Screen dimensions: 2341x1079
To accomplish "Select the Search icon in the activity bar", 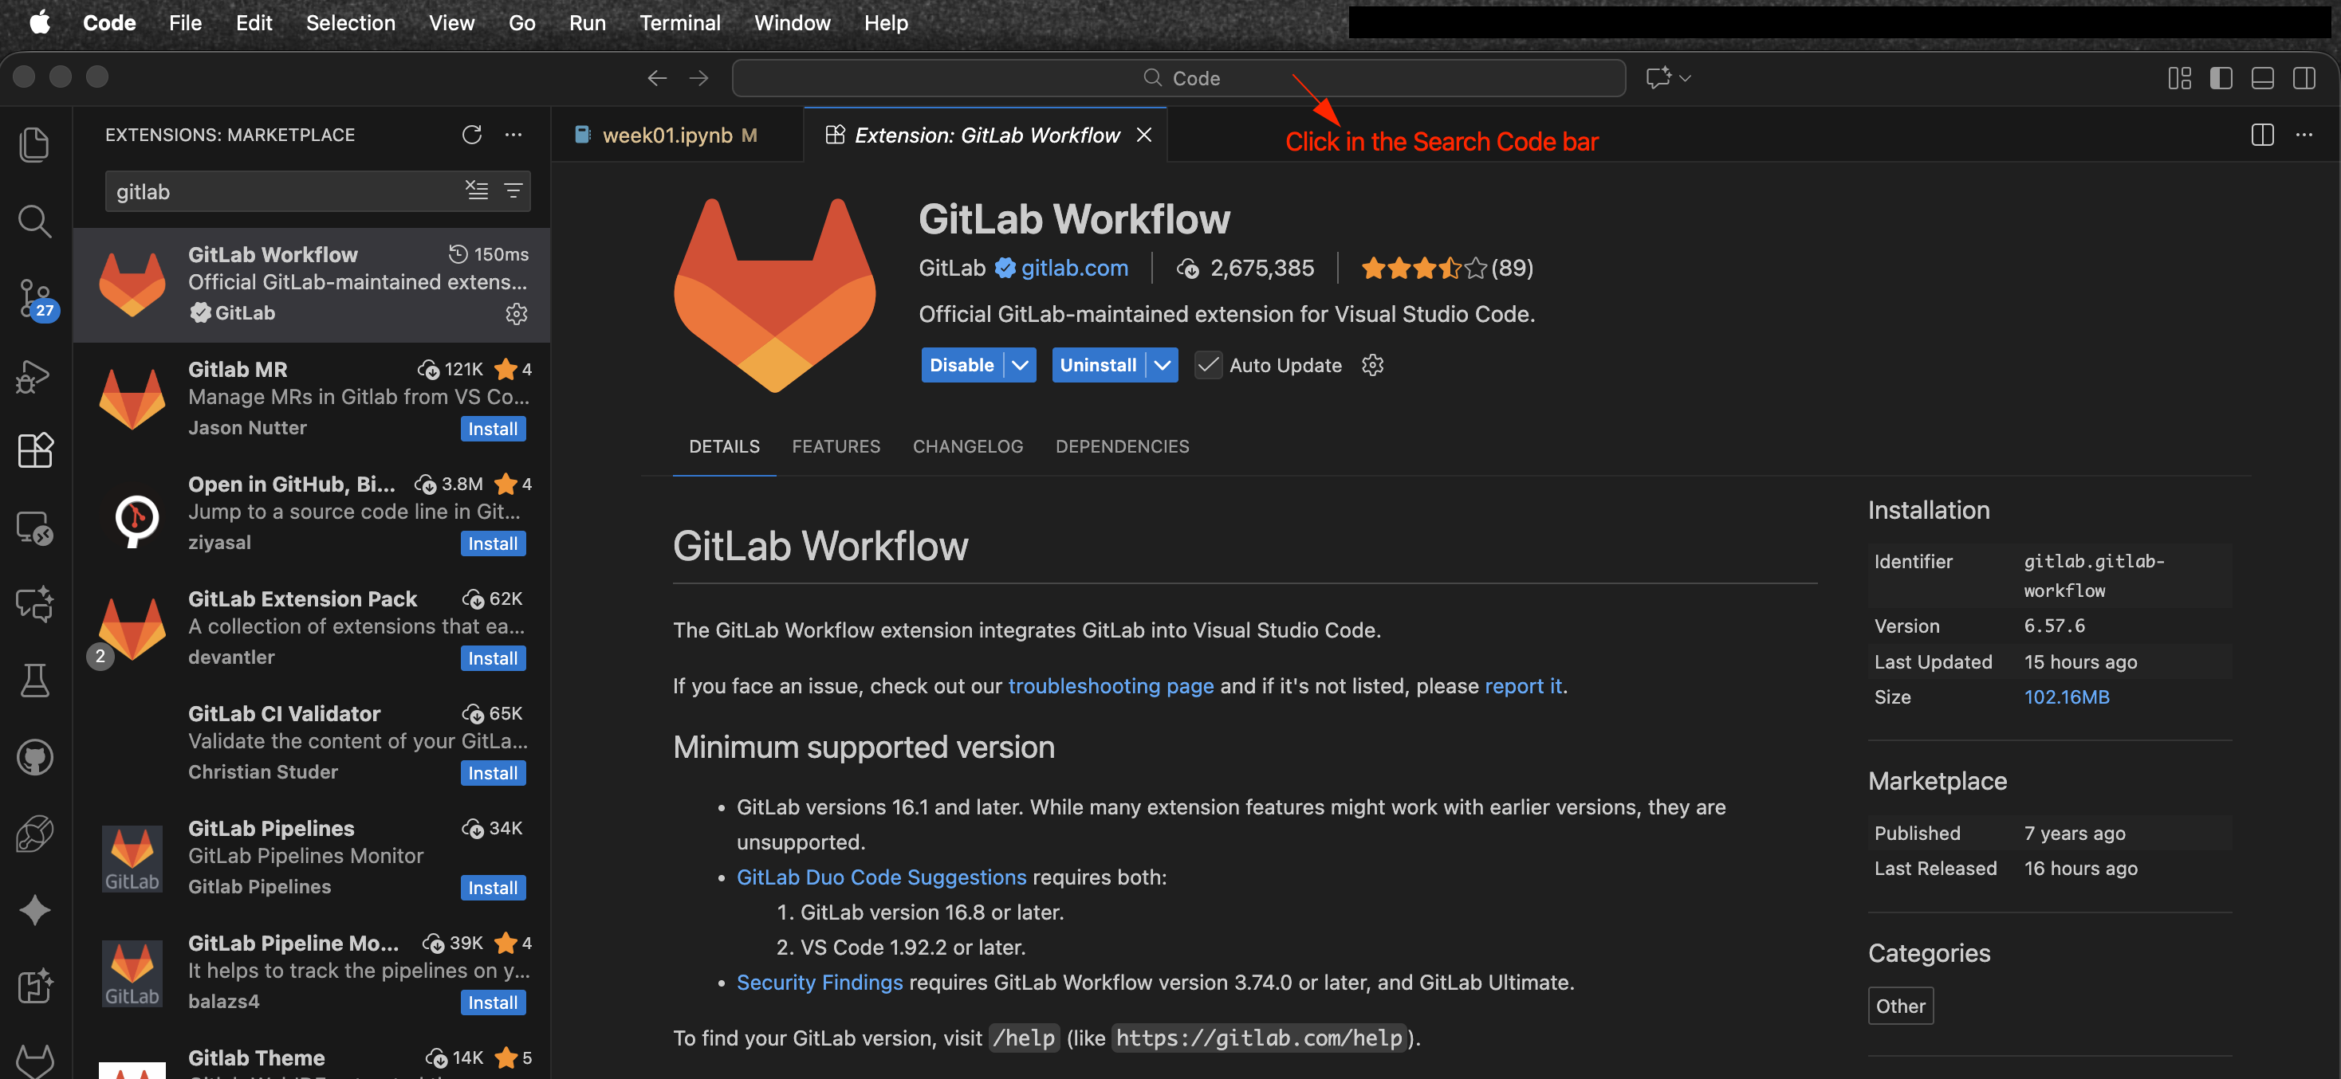I will [x=34, y=221].
